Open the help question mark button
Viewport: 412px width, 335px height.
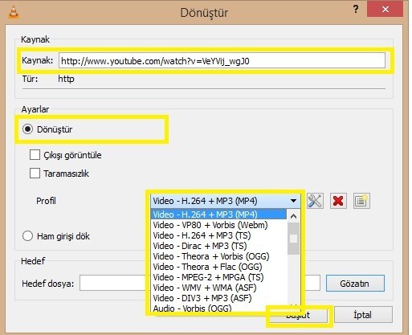pyautogui.click(x=356, y=10)
